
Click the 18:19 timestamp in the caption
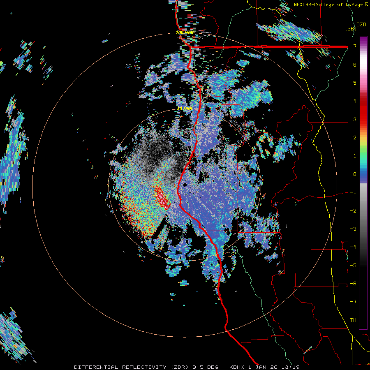[x=291, y=367]
